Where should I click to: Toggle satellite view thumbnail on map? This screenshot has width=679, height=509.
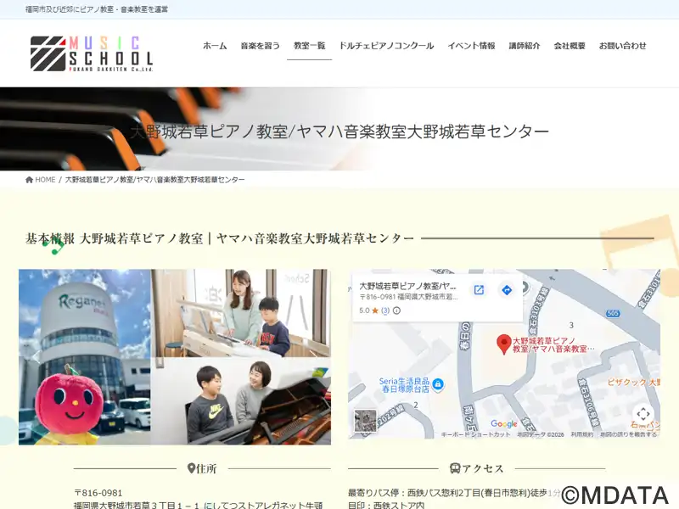(366, 420)
